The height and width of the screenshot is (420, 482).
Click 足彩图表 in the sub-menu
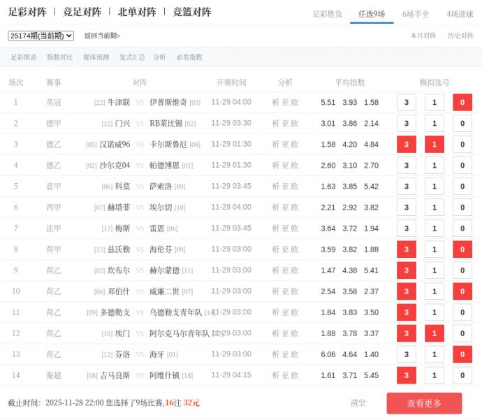point(24,57)
